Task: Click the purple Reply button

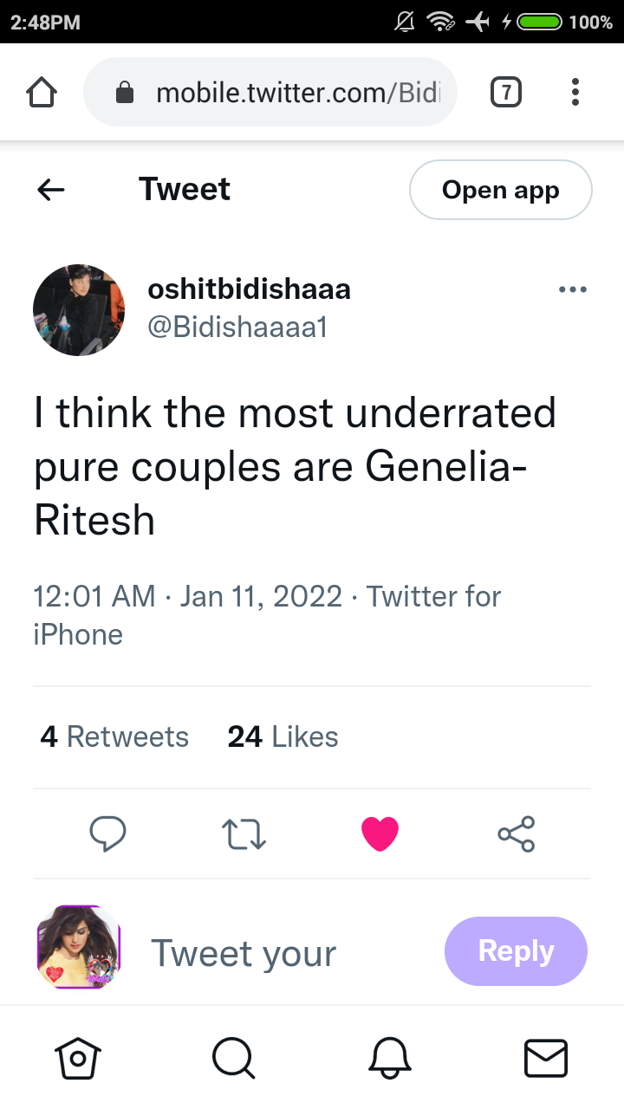Action: (x=516, y=951)
